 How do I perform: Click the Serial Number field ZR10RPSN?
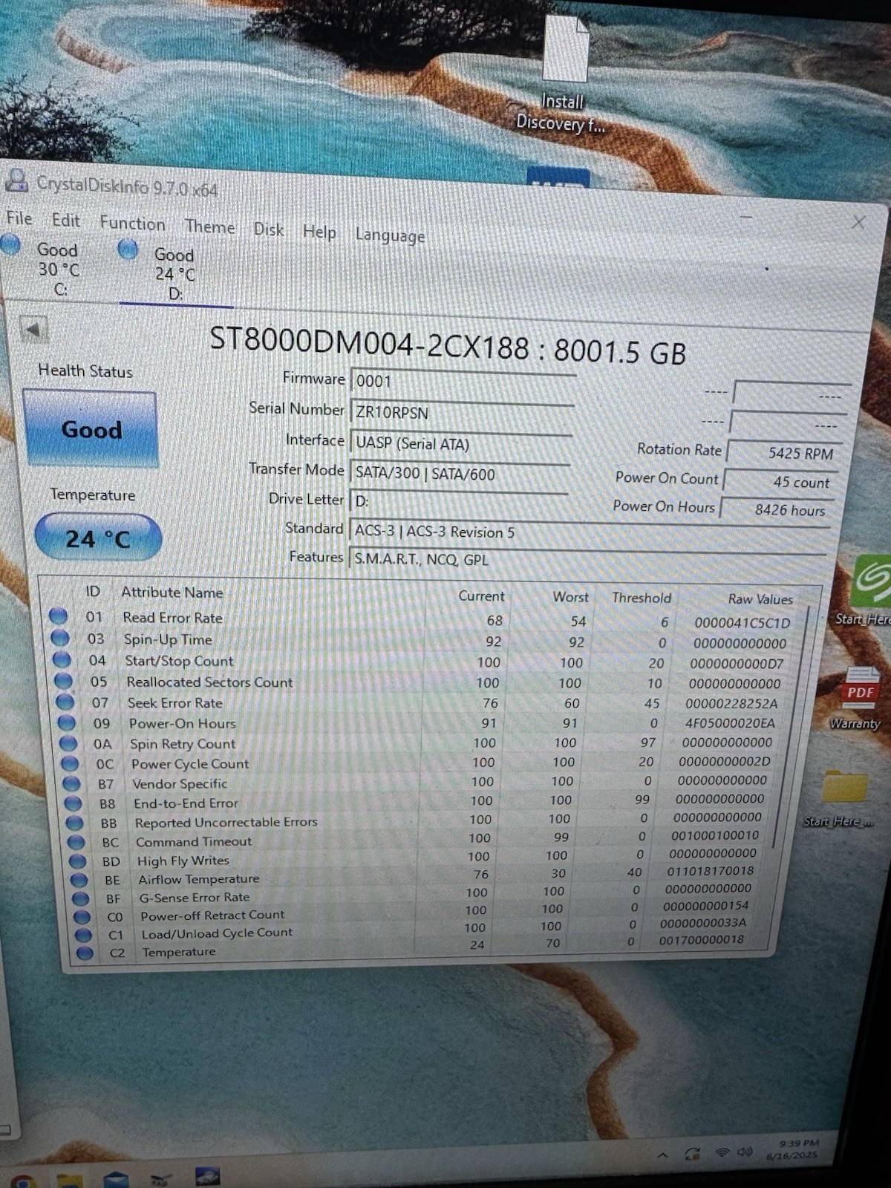click(x=462, y=412)
